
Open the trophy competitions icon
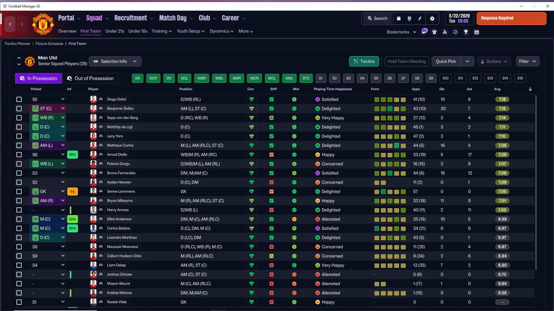pyautogui.click(x=466, y=32)
